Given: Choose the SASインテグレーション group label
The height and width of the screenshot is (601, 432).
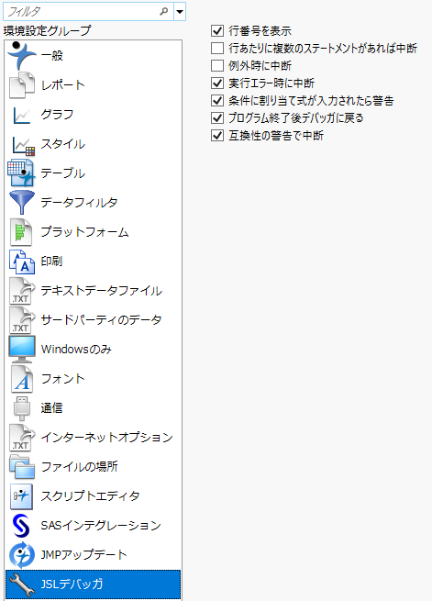Looking at the screenshot, I should (x=101, y=526).
